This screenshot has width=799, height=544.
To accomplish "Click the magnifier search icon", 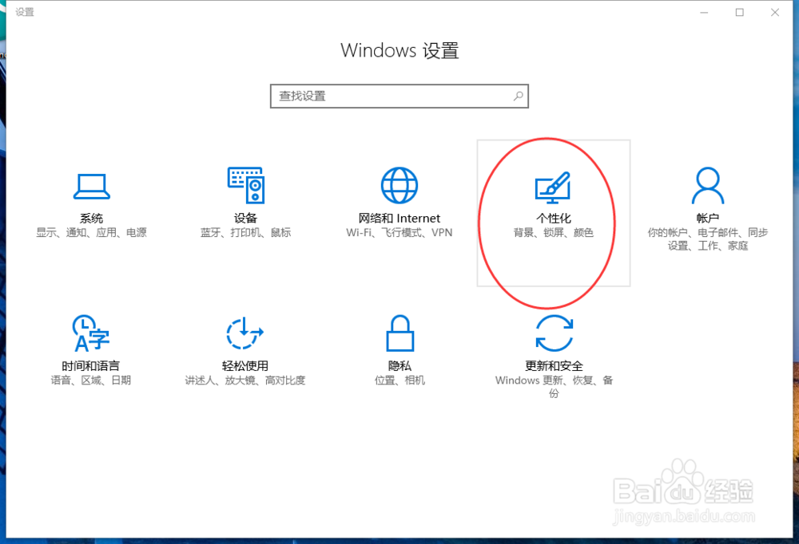I will (519, 96).
